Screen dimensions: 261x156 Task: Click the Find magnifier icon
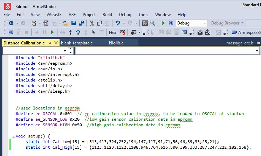click(x=153, y=23)
